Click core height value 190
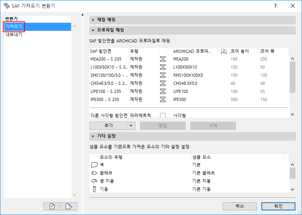This screenshot has width=302, height=215. point(234,59)
